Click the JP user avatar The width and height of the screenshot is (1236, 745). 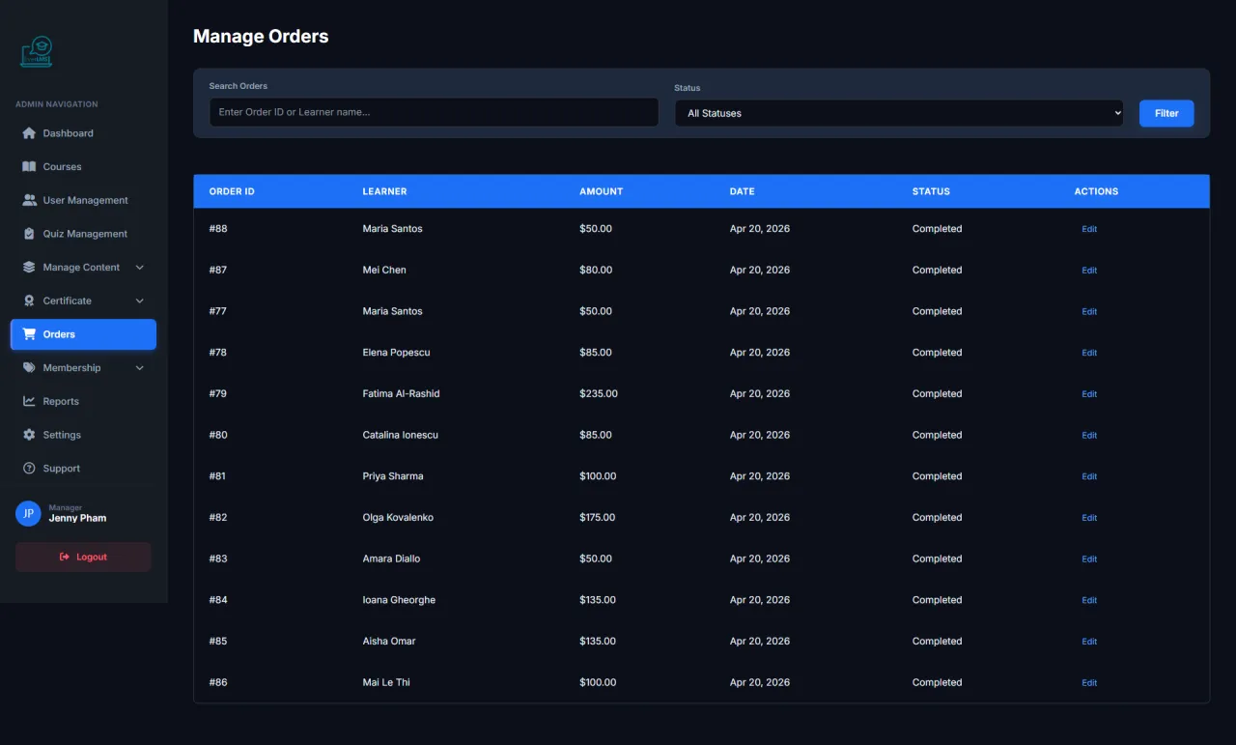pos(28,513)
